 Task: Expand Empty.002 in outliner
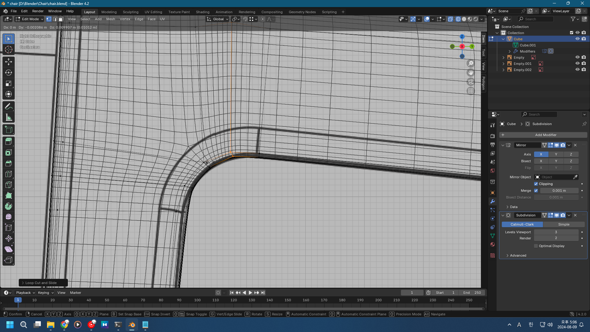point(503,70)
